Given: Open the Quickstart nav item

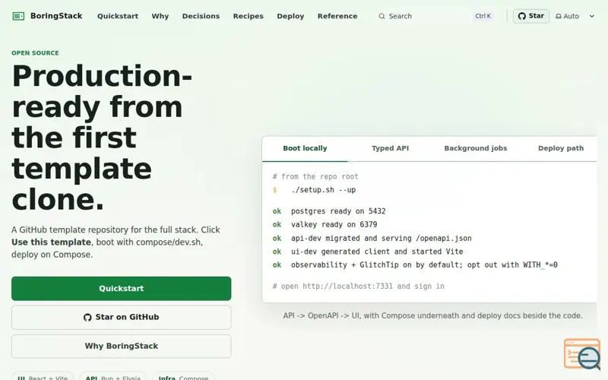Looking at the screenshot, I should pos(118,16).
